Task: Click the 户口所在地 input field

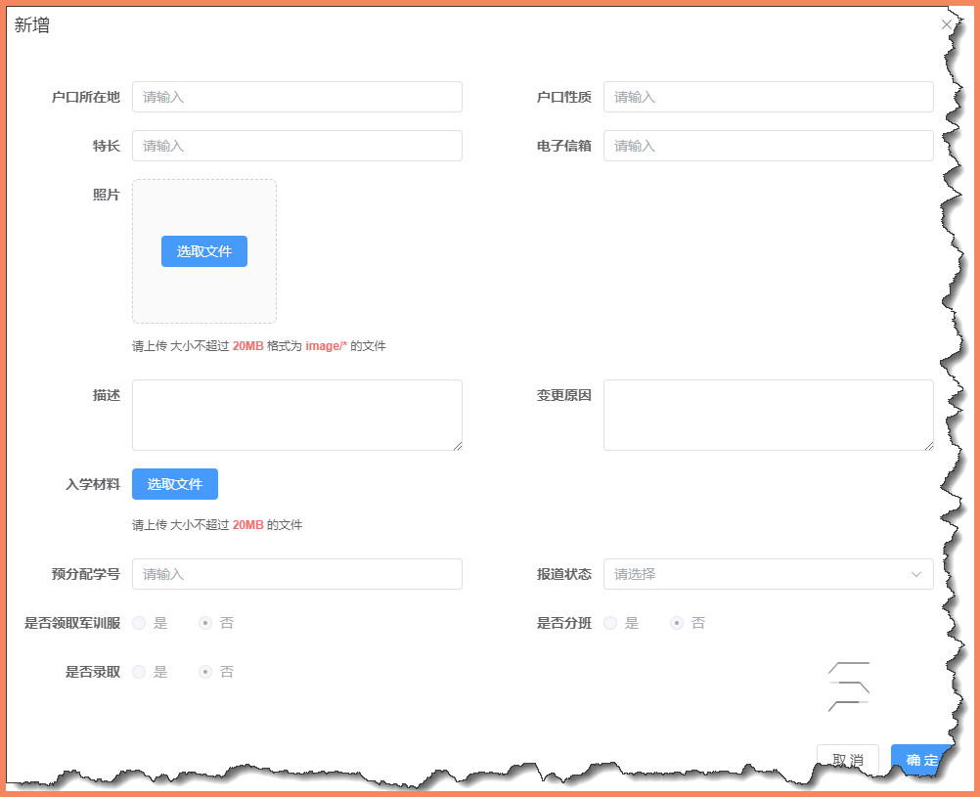Action: (296, 97)
